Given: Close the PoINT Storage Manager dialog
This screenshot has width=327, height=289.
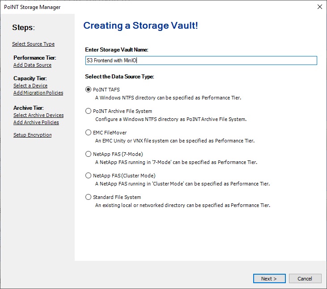Looking at the screenshot, I should click(x=319, y=7).
